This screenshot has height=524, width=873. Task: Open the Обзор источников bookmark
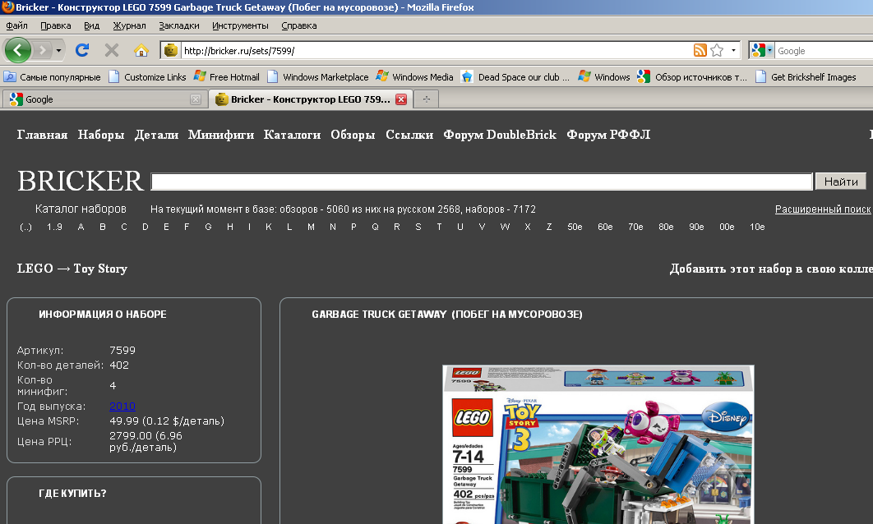tap(692, 76)
